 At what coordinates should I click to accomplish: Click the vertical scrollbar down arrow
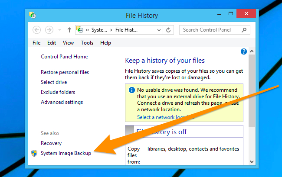252,161
